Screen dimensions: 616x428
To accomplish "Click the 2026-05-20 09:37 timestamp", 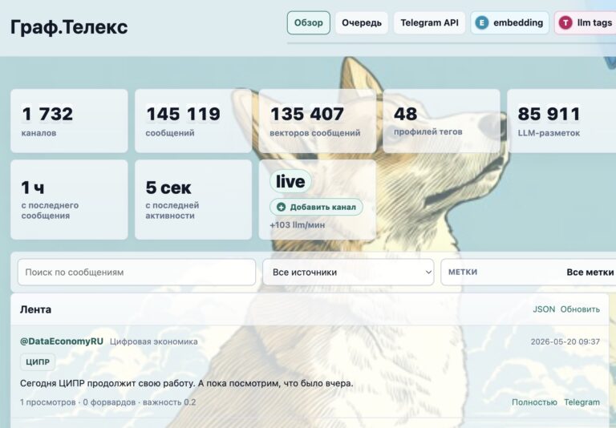I will [565, 341].
